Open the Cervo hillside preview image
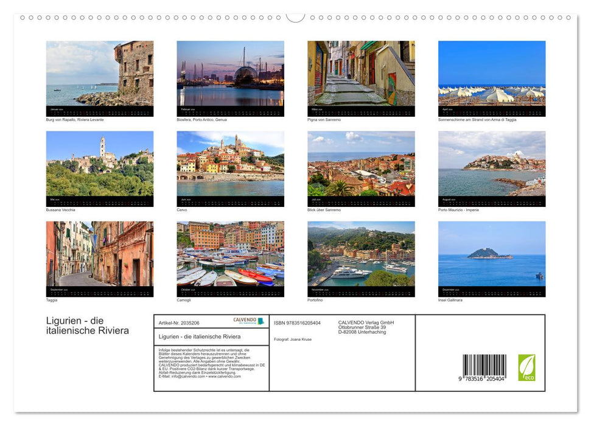The height and width of the screenshot is (426, 591). 230,166
